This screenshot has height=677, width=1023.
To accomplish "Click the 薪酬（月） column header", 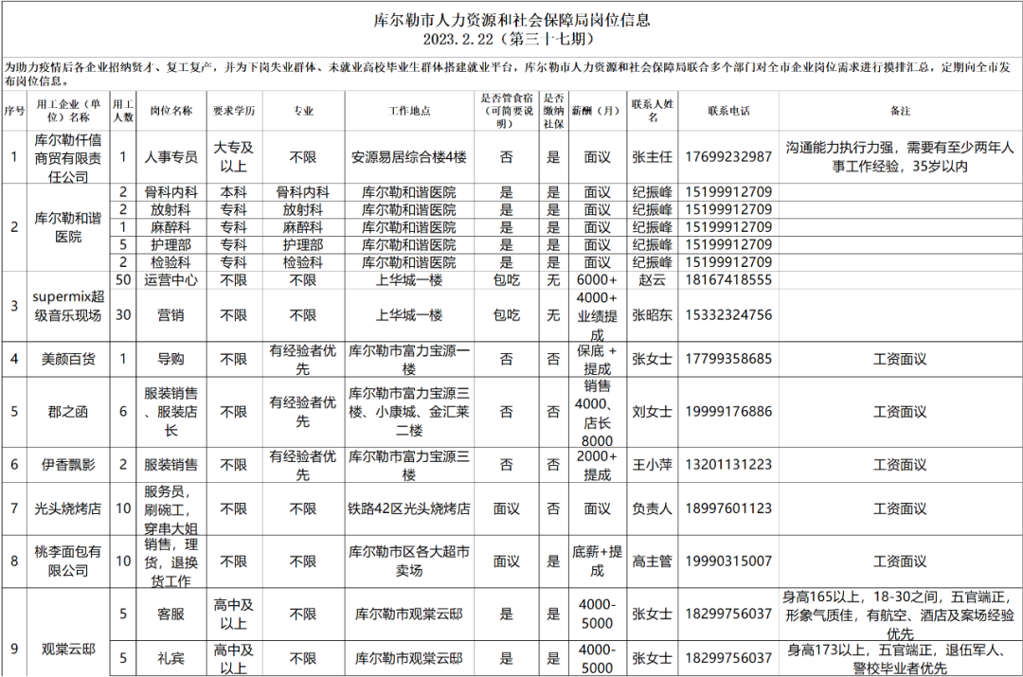I will 597,111.
